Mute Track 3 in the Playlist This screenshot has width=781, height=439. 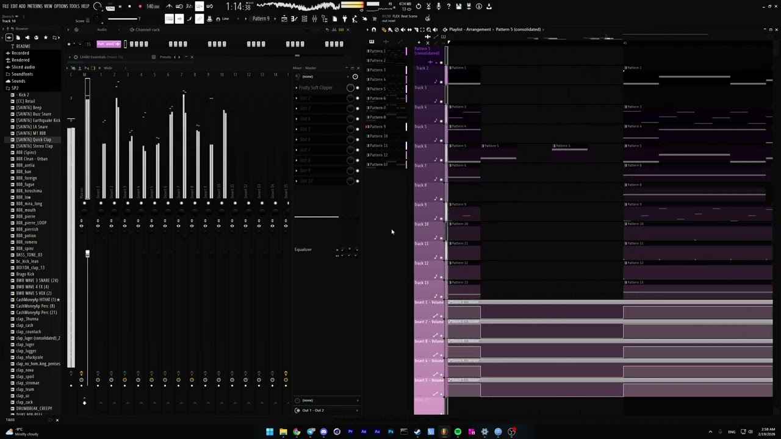(441, 101)
